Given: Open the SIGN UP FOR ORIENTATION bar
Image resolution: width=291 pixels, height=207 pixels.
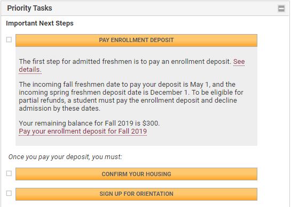Looking at the screenshot, I should 136,194.
